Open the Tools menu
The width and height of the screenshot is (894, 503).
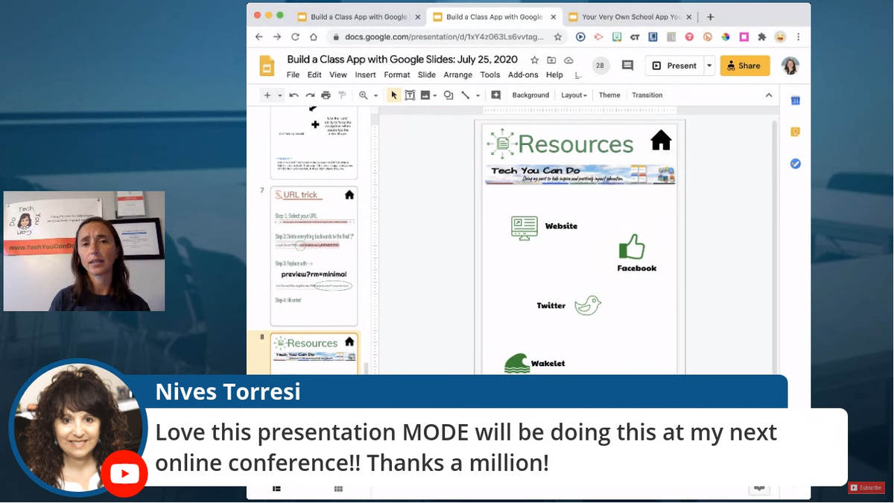click(490, 75)
